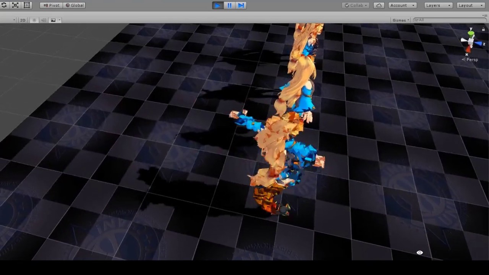
Task: Open the Gizmos dropdown
Action: pyautogui.click(x=401, y=20)
